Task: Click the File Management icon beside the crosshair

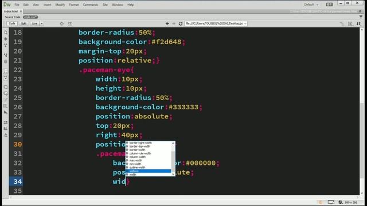Action: coord(70,23)
